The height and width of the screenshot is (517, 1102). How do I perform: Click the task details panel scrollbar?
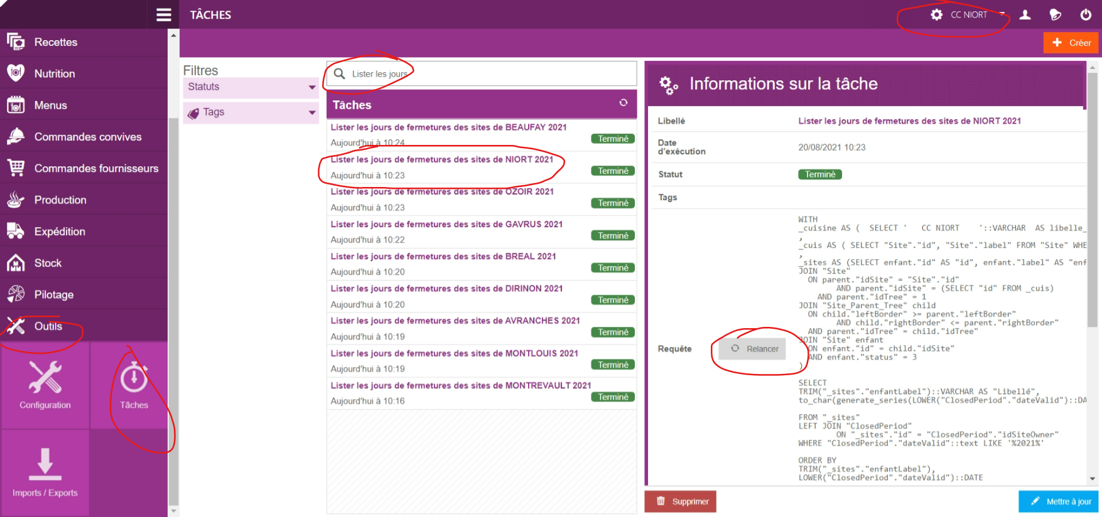click(x=1093, y=201)
